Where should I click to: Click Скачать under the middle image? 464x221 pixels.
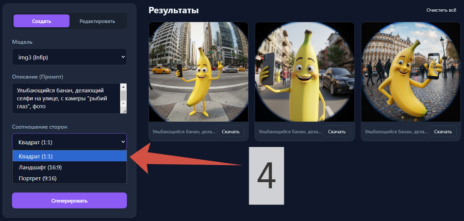click(337, 132)
